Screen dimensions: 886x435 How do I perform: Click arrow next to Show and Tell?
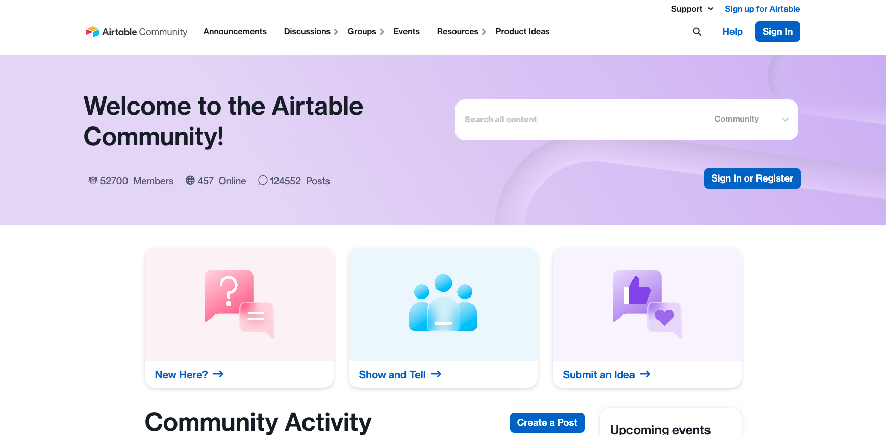click(436, 374)
